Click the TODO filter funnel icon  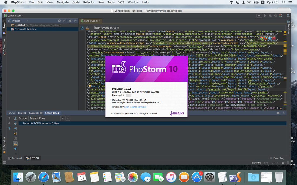(15, 149)
